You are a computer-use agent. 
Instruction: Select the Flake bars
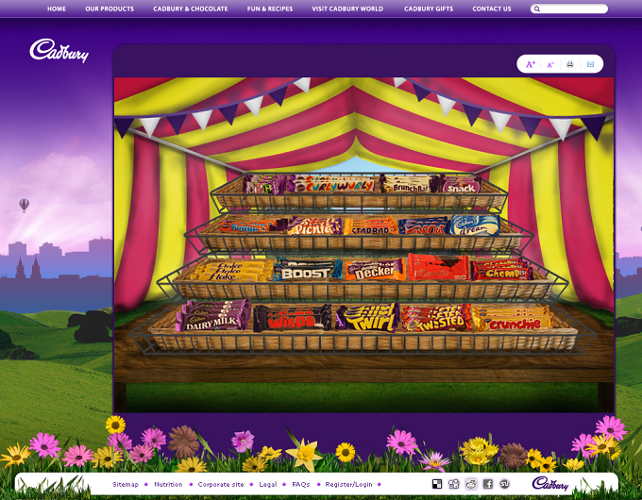pos(230,271)
